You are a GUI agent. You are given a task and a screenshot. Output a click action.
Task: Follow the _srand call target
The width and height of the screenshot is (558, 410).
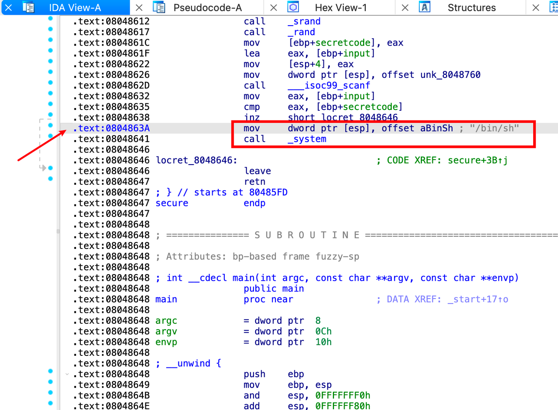(304, 21)
